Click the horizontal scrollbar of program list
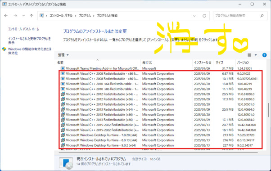 coord(158,153)
